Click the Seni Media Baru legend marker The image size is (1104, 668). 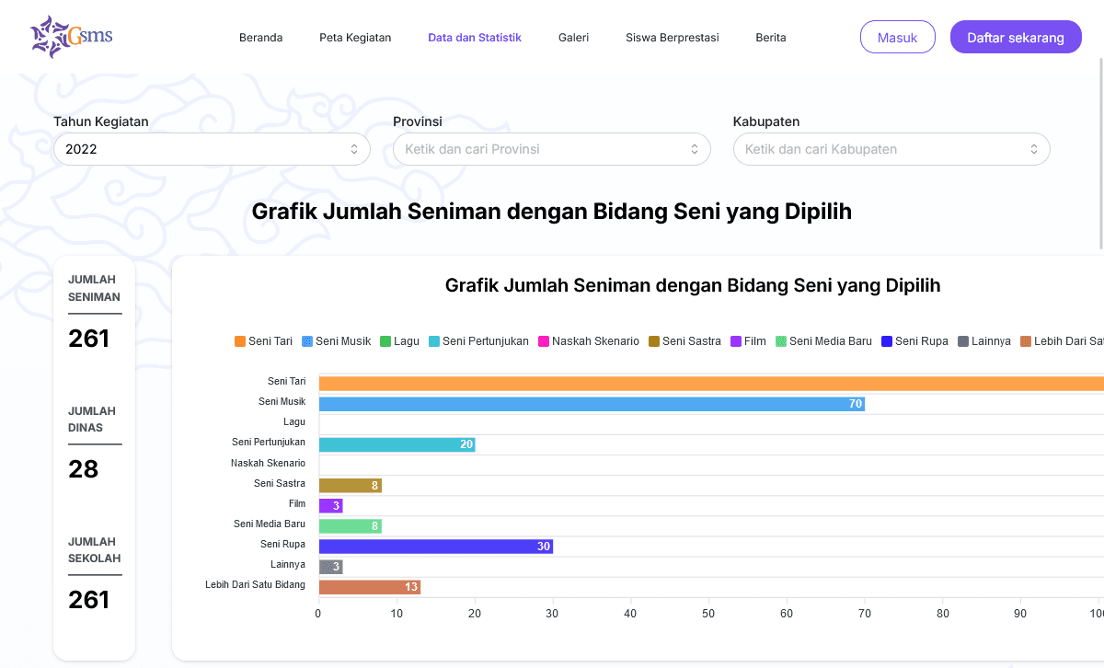(x=780, y=340)
